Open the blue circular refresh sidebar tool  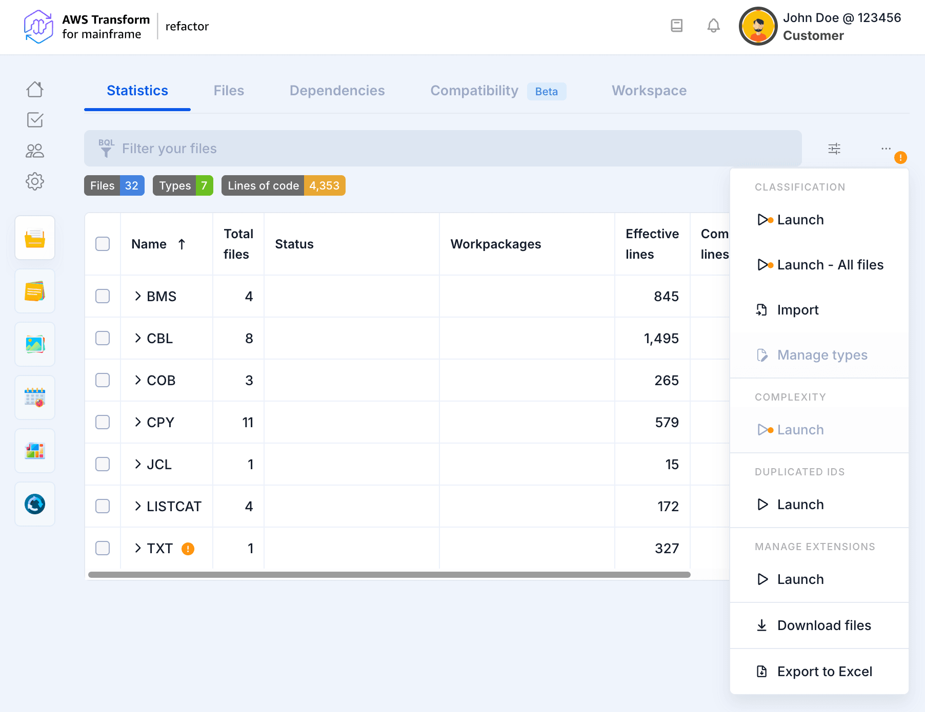coord(35,504)
